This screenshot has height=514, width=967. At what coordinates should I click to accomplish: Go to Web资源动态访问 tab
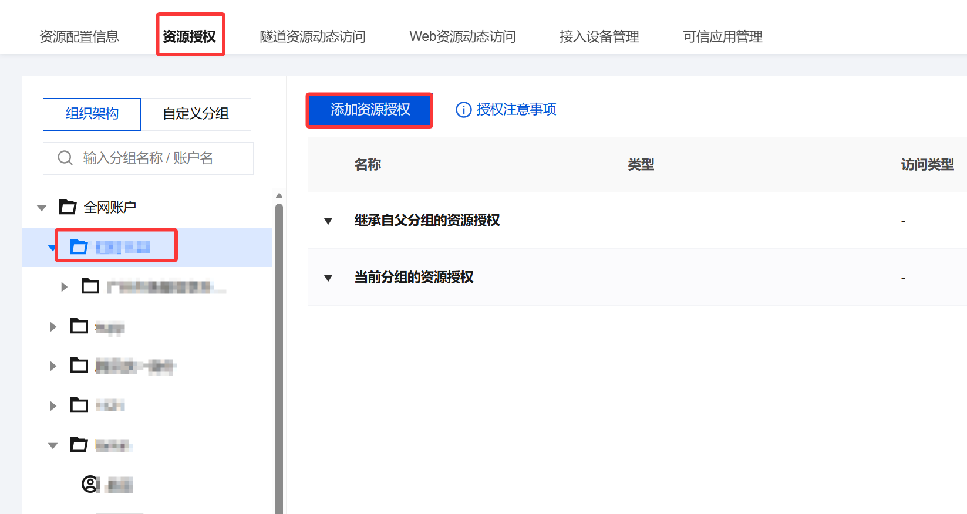coord(462,36)
